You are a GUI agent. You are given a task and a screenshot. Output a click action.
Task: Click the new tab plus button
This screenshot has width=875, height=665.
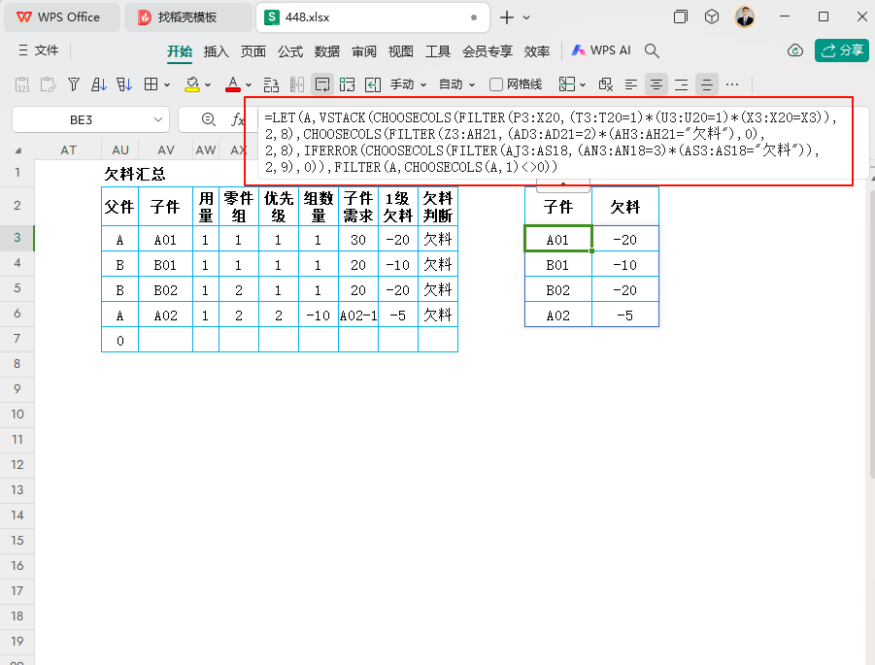(507, 17)
